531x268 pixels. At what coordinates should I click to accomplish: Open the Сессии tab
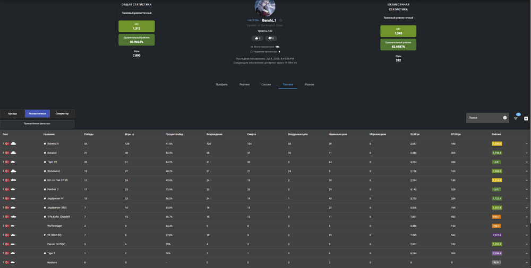266,85
